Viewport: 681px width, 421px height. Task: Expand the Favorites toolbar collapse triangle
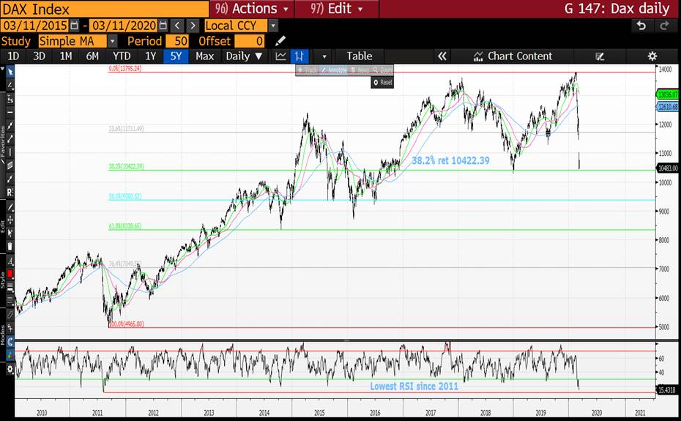[3, 69]
